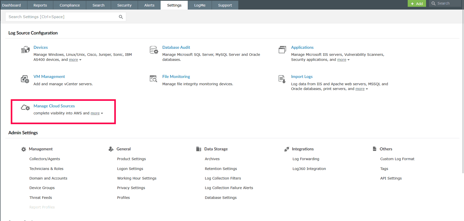
Task: Open Retention Settings link
Action: [221, 169]
